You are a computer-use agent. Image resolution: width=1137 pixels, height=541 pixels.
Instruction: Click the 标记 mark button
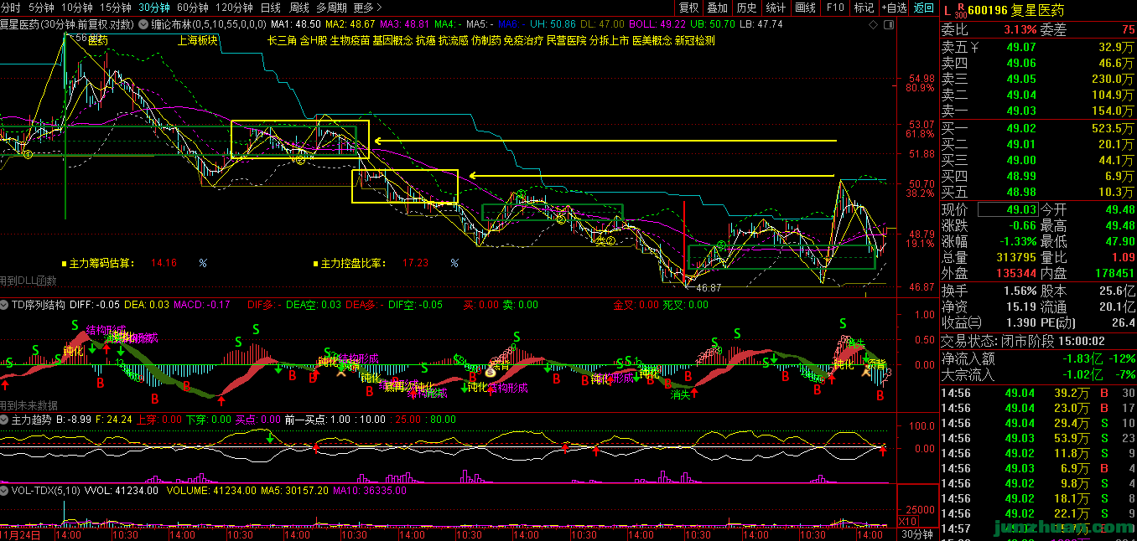pyautogui.click(x=864, y=8)
